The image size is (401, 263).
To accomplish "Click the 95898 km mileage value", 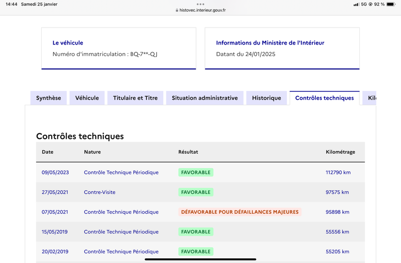I will (x=337, y=212).
